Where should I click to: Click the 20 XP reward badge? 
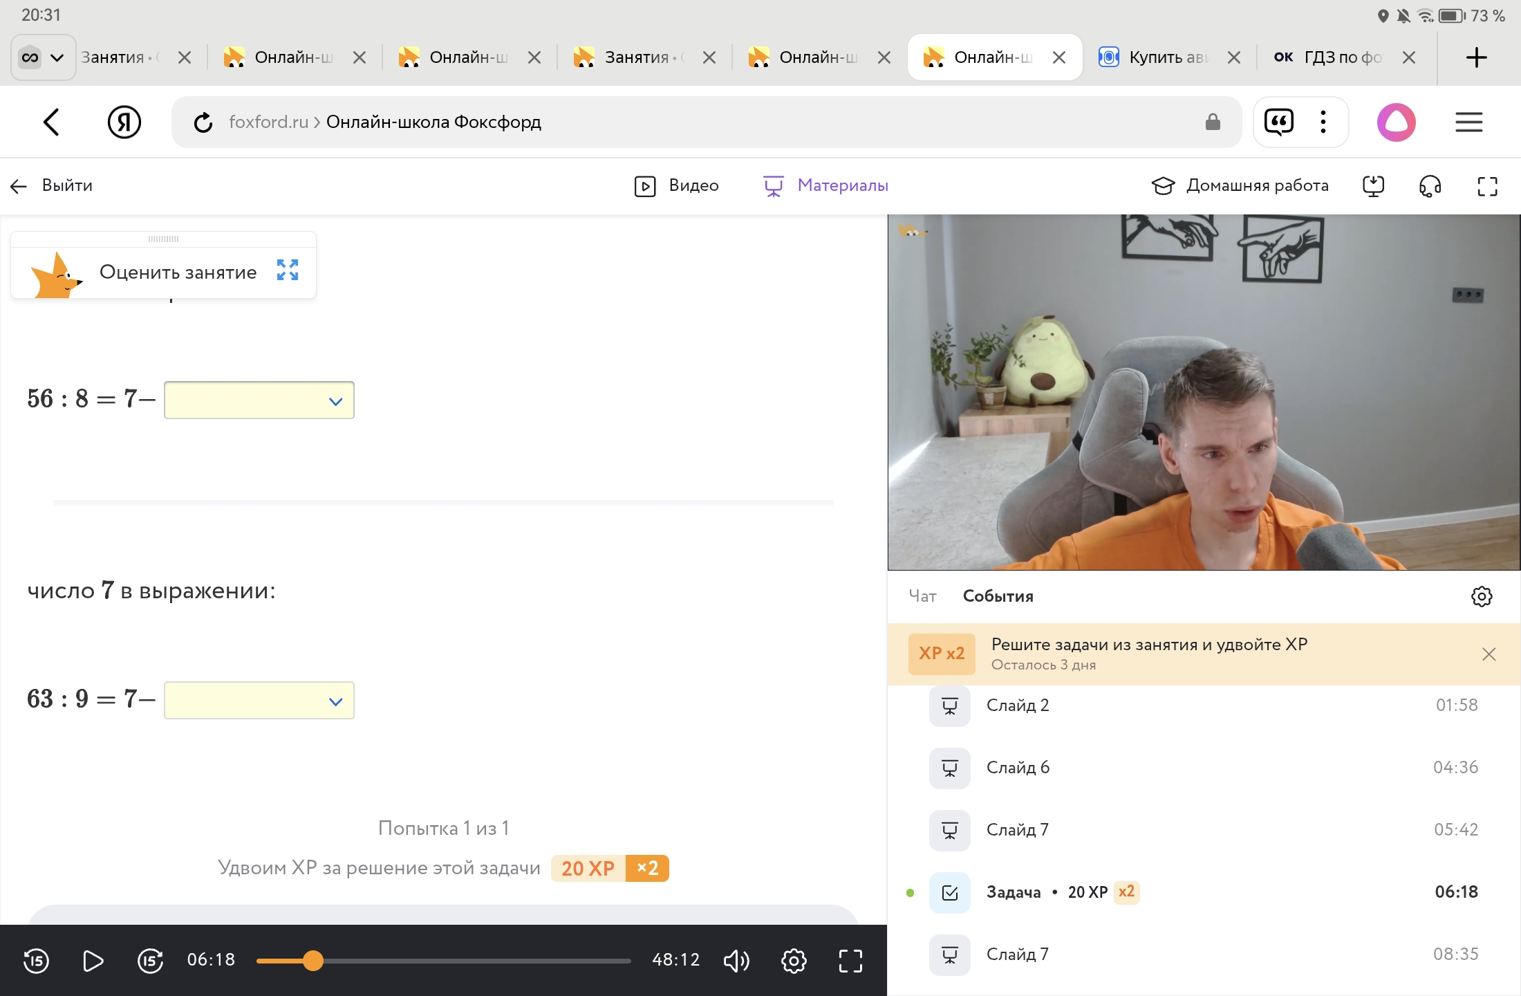(x=588, y=868)
